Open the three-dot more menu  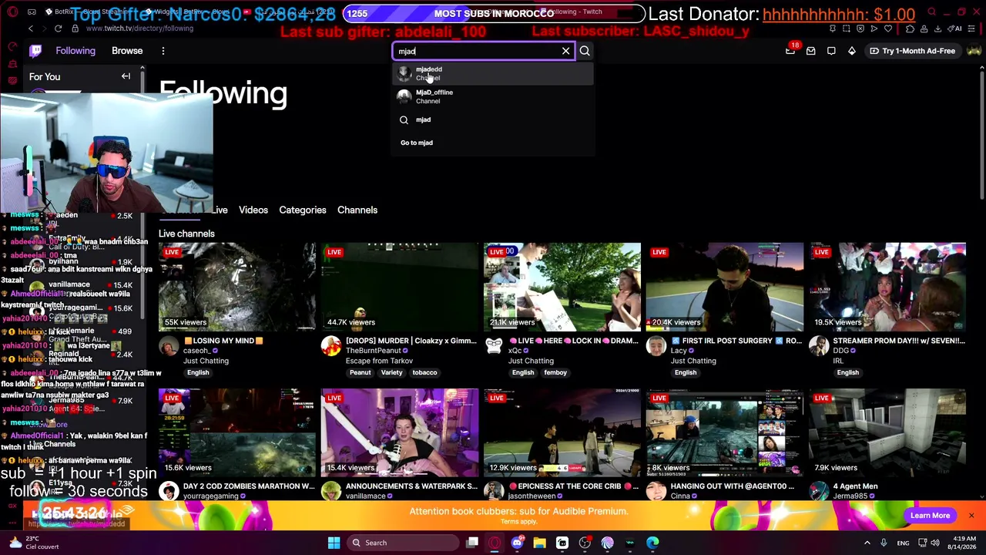tap(163, 51)
